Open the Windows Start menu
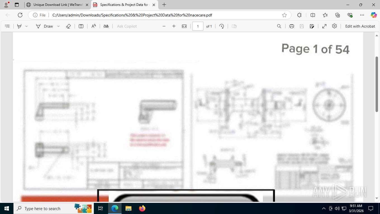This screenshot has width=380, height=214. coord(7,208)
